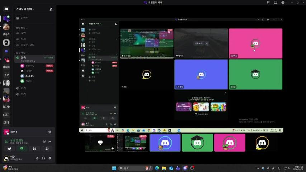
Task: Click the stream options icon next to 화면 1
Action: (50, 132)
